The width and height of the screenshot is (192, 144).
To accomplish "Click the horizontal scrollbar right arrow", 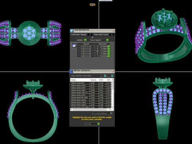I will [x=110, y=110].
